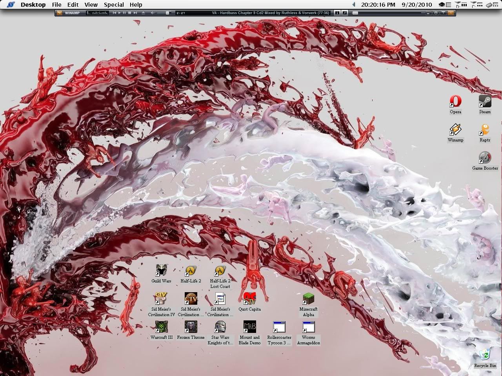Select the Quot Capita shortcut
Screen dimensions: 502x376
click(249, 302)
